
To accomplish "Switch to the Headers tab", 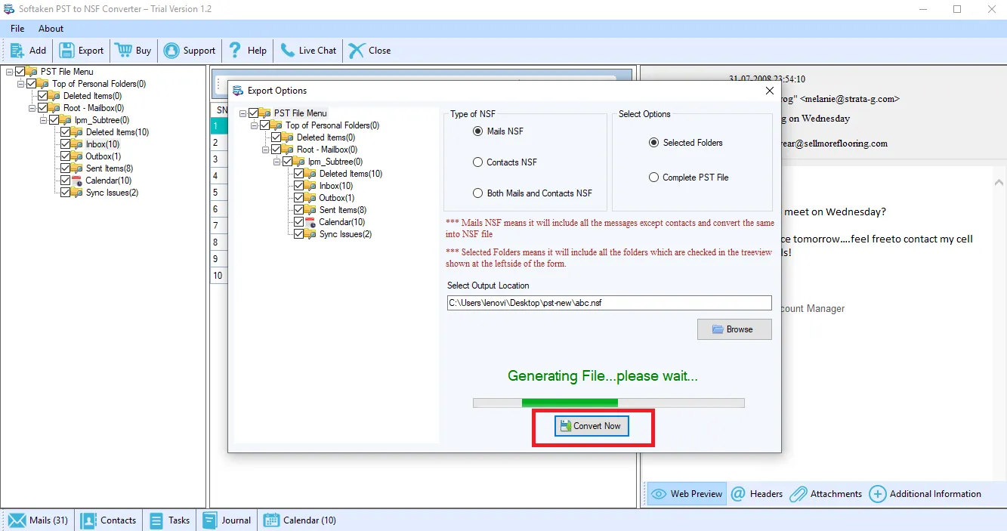I will click(757, 494).
